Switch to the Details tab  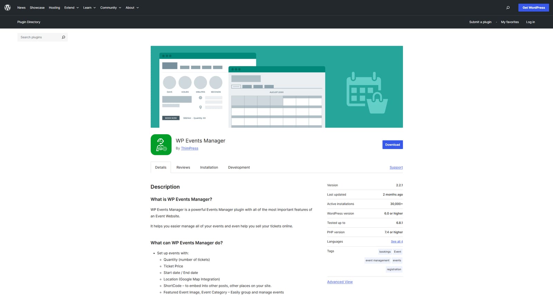161,167
